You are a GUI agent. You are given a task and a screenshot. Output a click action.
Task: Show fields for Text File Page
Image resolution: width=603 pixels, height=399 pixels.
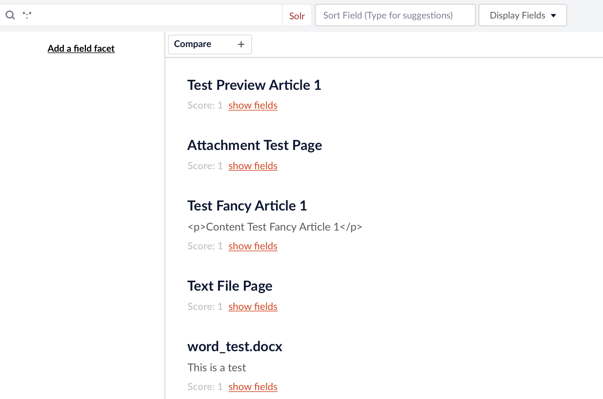(253, 306)
